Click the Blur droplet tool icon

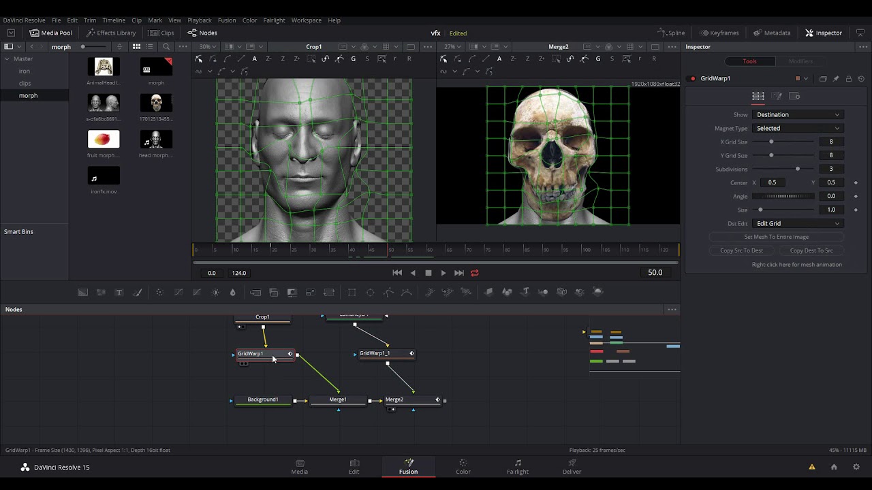pos(232,292)
